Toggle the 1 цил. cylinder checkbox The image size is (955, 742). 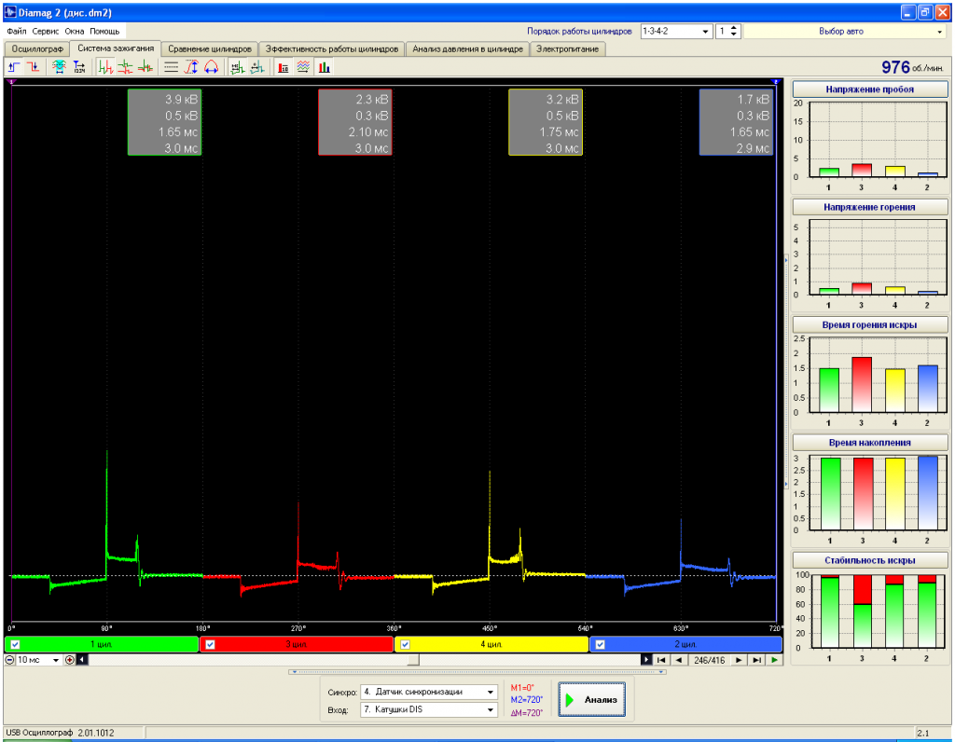15,644
